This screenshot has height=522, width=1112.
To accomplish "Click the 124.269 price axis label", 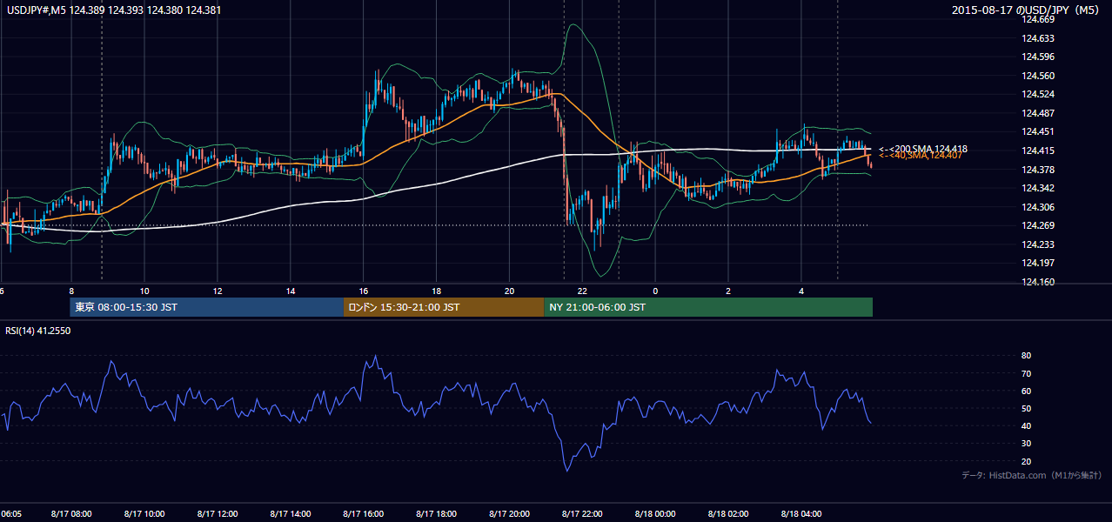I will click(1038, 226).
